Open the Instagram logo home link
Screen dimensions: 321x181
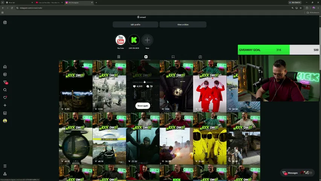click(5, 22)
